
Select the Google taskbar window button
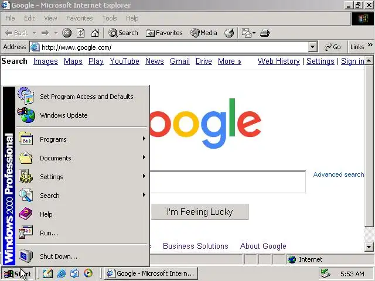151,273
